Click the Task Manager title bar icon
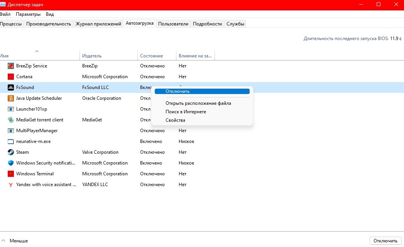 [3, 4]
